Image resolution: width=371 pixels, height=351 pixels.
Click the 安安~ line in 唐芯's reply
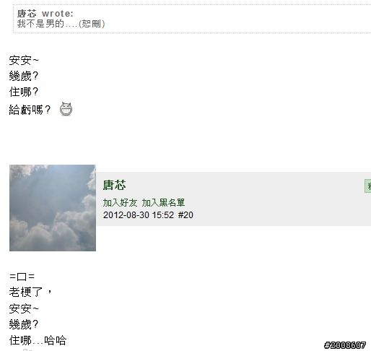tap(24, 308)
